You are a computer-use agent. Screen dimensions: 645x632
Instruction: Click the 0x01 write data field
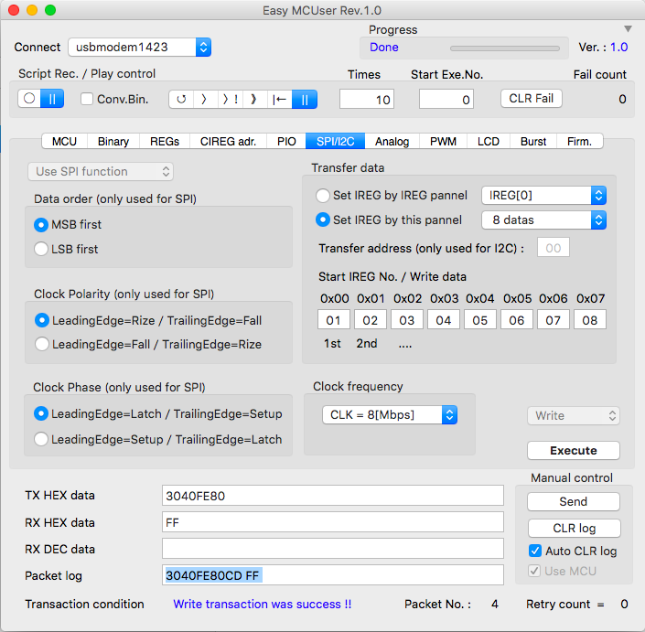(x=371, y=320)
